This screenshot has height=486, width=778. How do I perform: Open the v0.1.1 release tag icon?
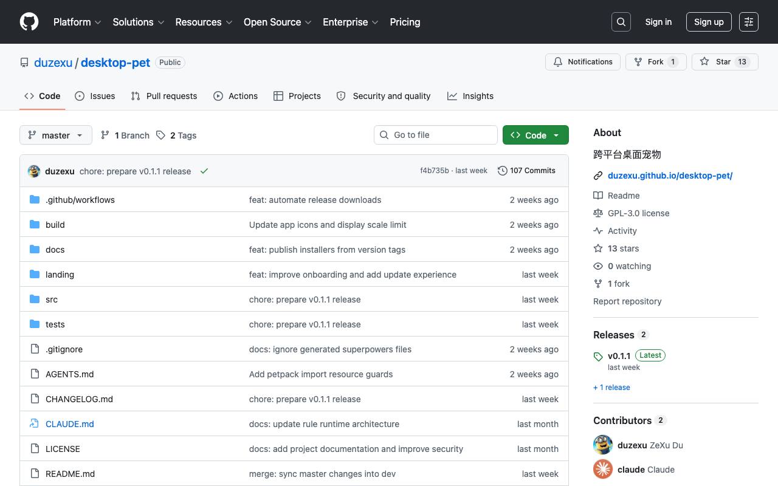(x=598, y=357)
